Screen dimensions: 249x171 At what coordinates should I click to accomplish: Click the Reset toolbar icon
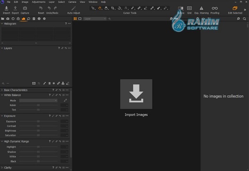tap(41, 8)
